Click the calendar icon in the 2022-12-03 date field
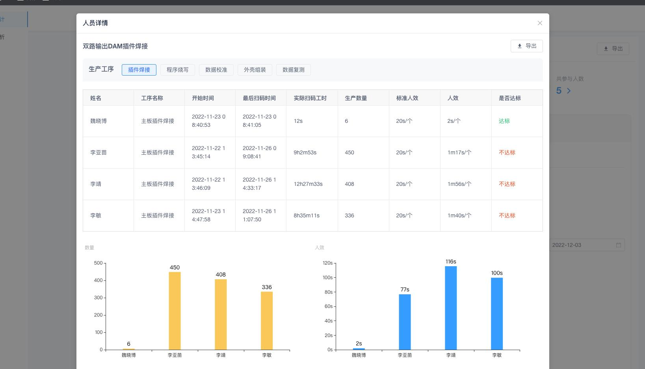 pyautogui.click(x=619, y=245)
